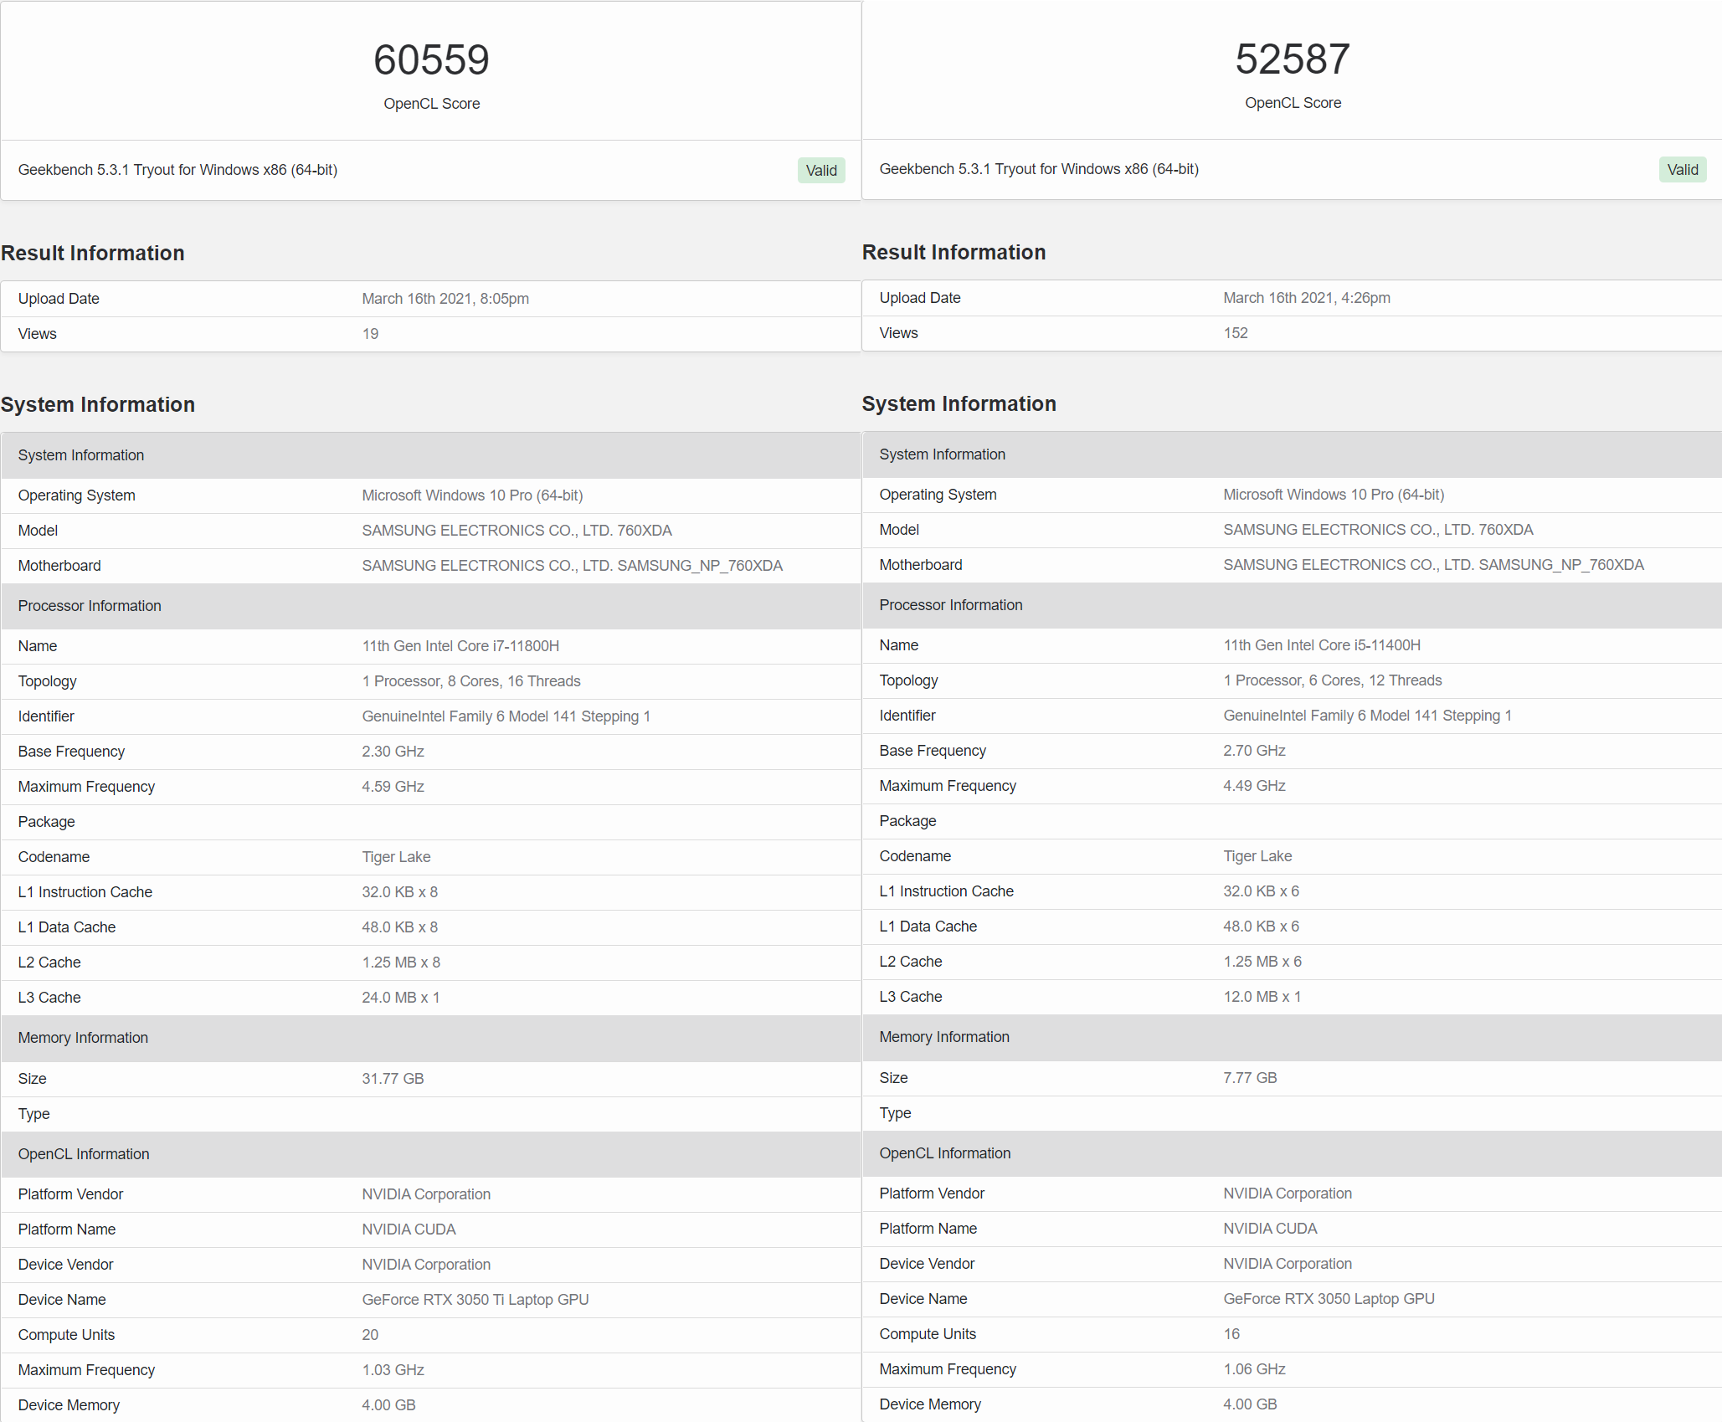Click GPU maximum frequency 1.03 GHz

click(393, 1370)
